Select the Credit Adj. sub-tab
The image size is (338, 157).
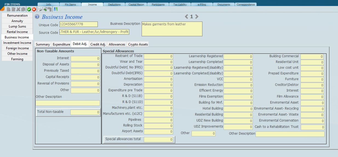(x=98, y=44)
